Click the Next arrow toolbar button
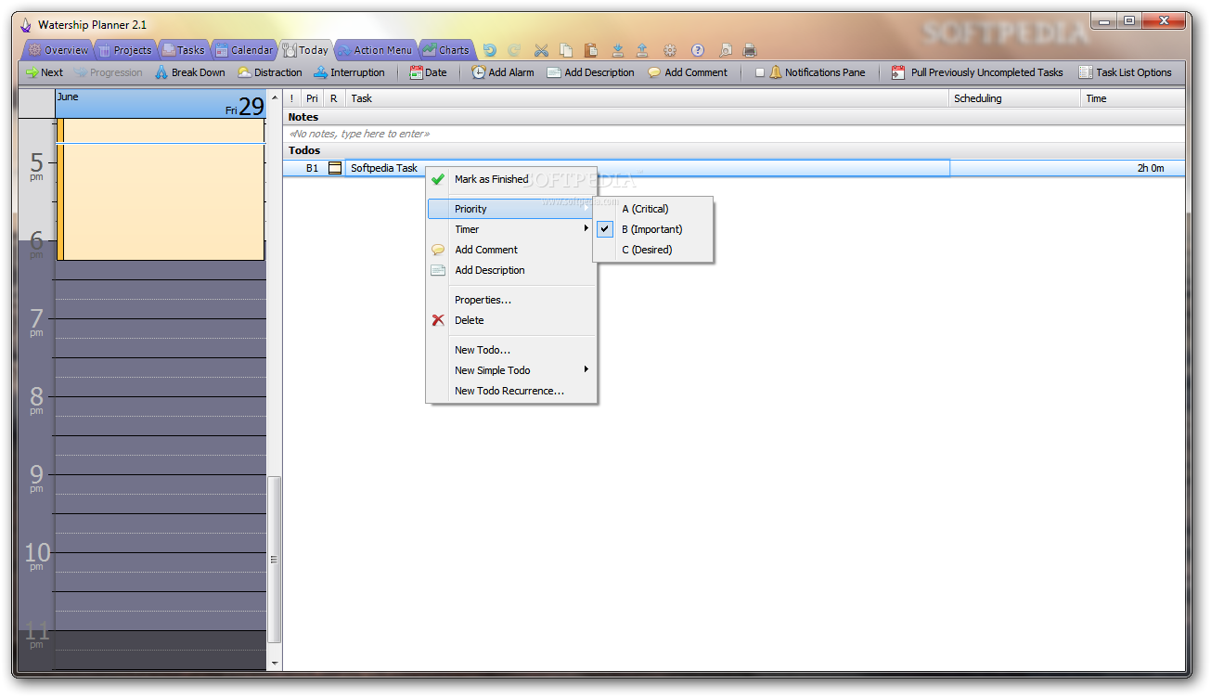Image resolution: width=1211 pixels, height=697 pixels. (45, 72)
